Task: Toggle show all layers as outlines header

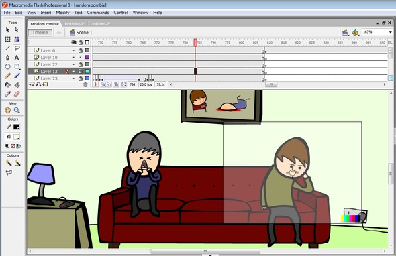Action: tap(87, 42)
